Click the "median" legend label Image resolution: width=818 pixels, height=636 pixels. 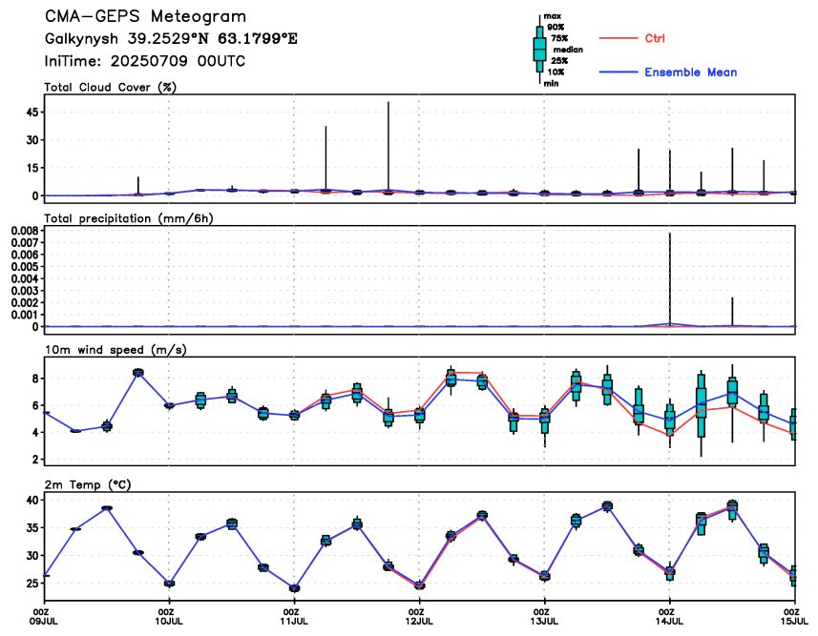[x=568, y=50]
